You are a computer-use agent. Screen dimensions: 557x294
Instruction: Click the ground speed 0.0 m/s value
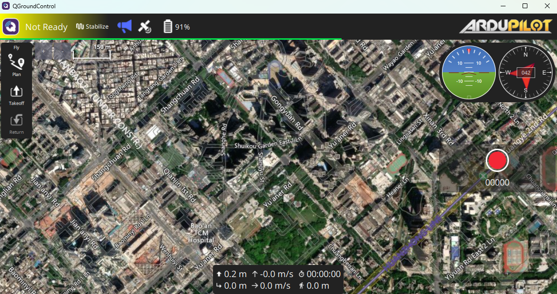pyautogui.click(x=271, y=285)
